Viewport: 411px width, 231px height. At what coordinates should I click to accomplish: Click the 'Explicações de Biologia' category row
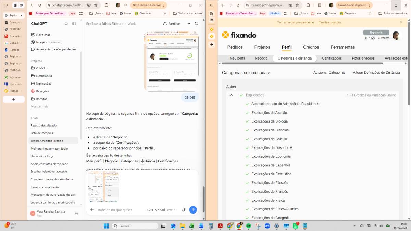click(270, 121)
